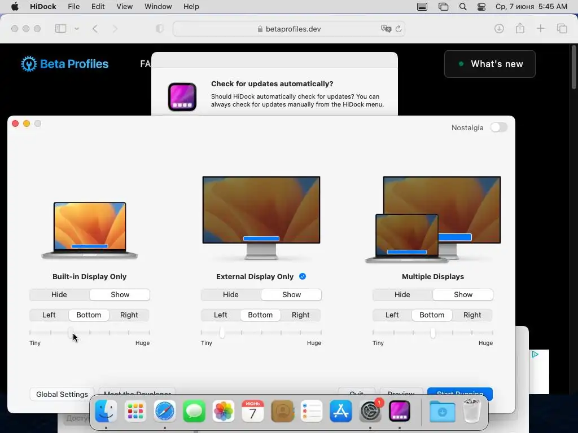Open Control Center in menu bar
The image size is (578, 433).
pyautogui.click(x=481, y=7)
